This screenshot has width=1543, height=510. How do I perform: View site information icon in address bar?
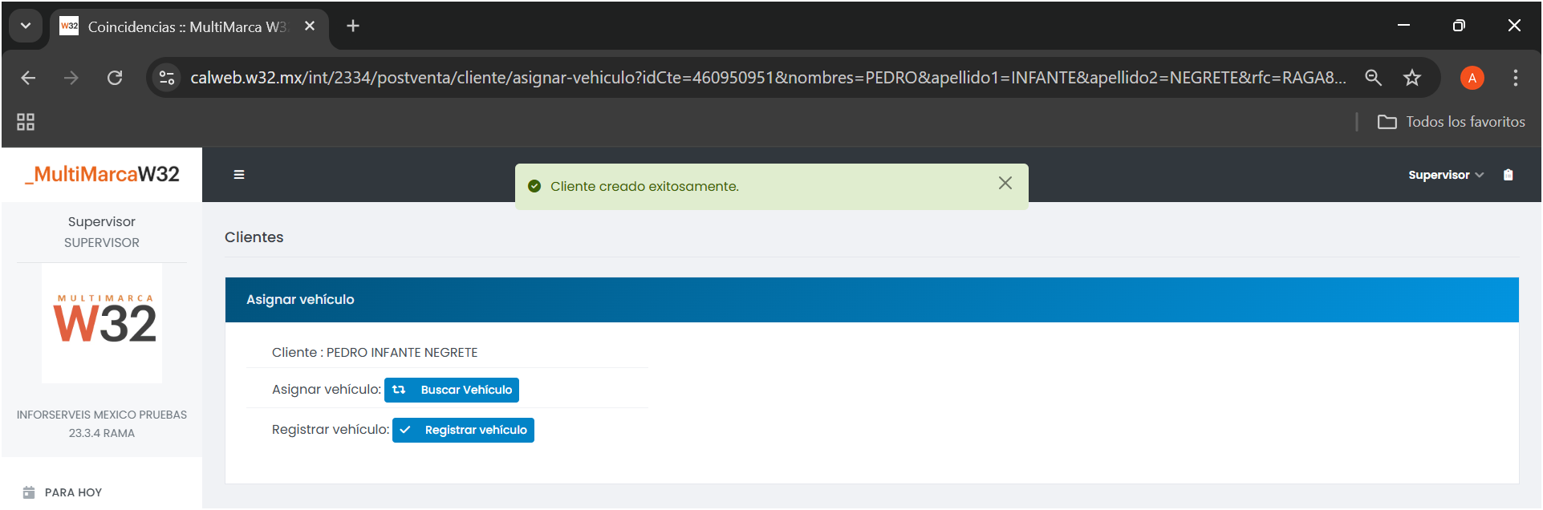(167, 78)
